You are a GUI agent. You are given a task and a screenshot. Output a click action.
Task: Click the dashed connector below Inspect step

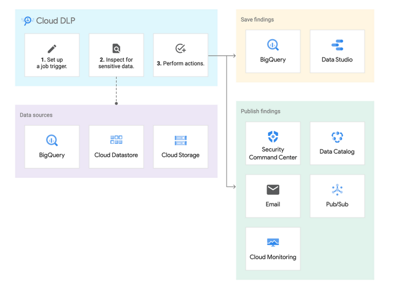point(116,91)
